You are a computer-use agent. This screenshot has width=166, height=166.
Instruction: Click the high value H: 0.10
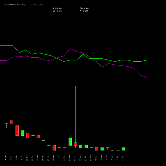pos(84,9)
